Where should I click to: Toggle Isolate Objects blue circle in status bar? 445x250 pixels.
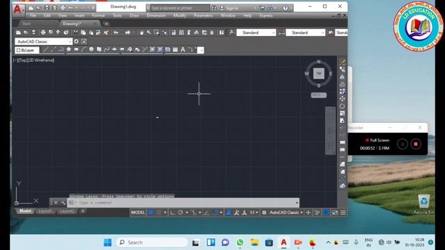(326, 212)
